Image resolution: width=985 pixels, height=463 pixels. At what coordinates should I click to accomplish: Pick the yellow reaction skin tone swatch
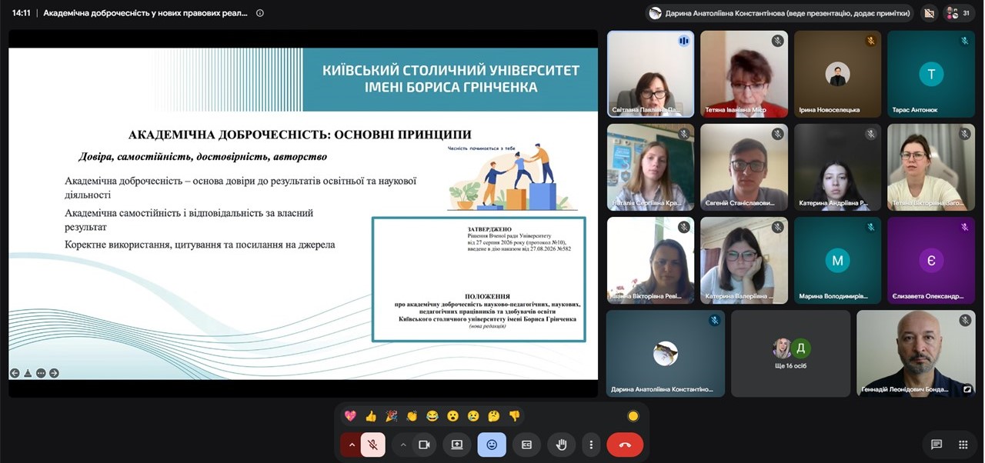coord(633,416)
